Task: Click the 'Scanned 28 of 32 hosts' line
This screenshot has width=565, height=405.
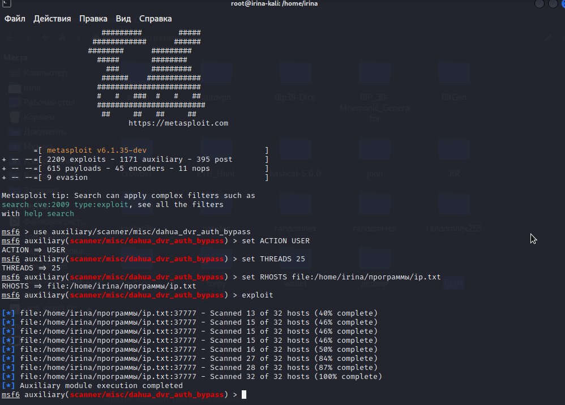Action: [190, 367]
